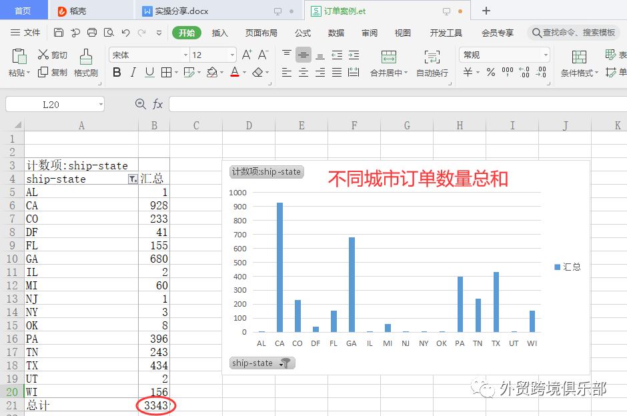Align text to top of cell

click(287, 55)
